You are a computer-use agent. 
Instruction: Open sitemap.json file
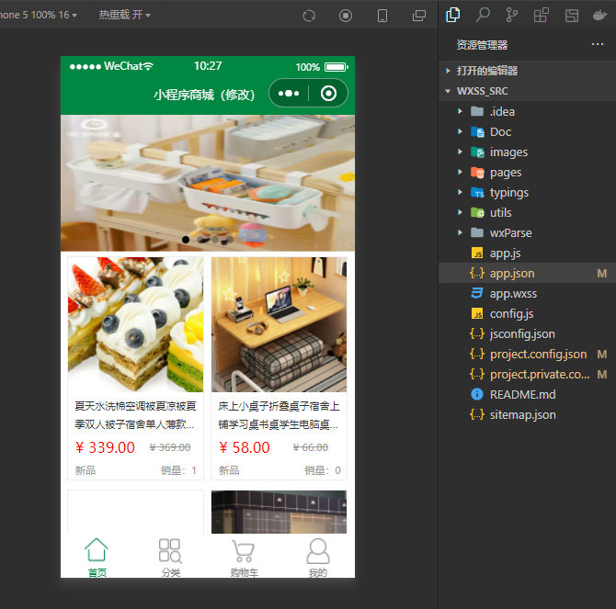point(527,415)
